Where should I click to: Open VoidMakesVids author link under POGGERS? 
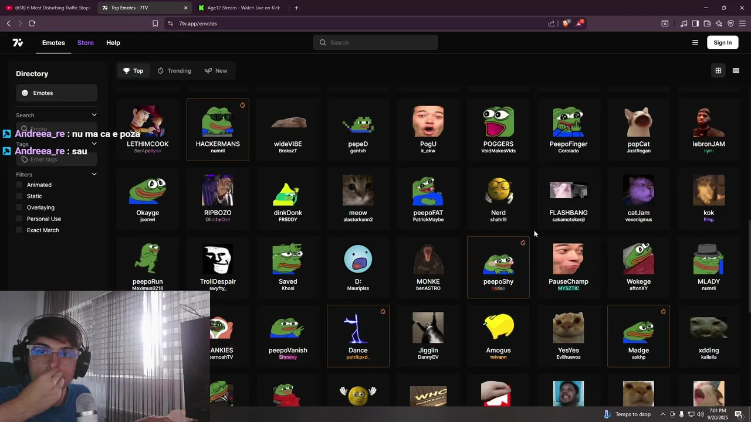click(x=498, y=151)
